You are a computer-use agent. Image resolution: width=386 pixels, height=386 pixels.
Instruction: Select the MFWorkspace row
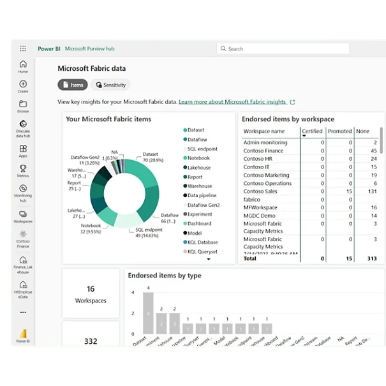tap(310, 207)
